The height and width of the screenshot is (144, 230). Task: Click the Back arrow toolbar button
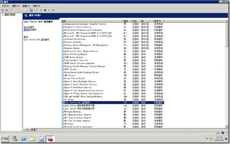tap(3, 10)
